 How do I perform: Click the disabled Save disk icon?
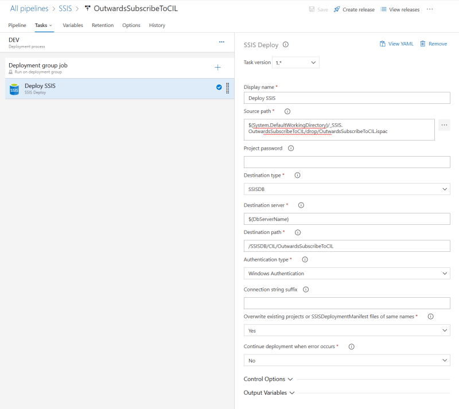(312, 9)
